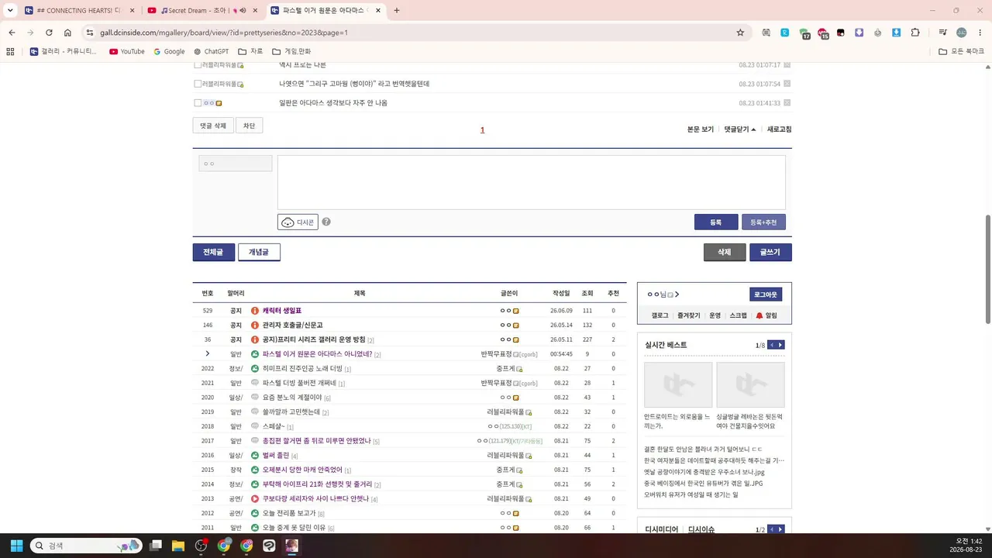992x558 pixels.
Task: Open the 스크랩 menu item
Action: click(739, 315)
